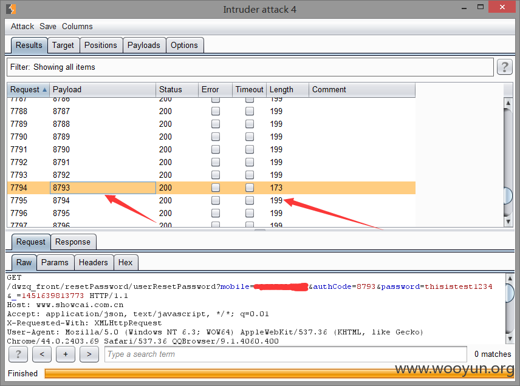The height and width of the screenshot is (386, 520).
Task: Maximize the Intruder attack window
Action: click(x=481, y=7)
